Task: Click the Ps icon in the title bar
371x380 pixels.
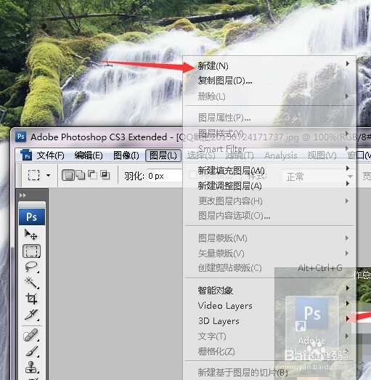Action: pyautogui.click(x=21, y=137)
